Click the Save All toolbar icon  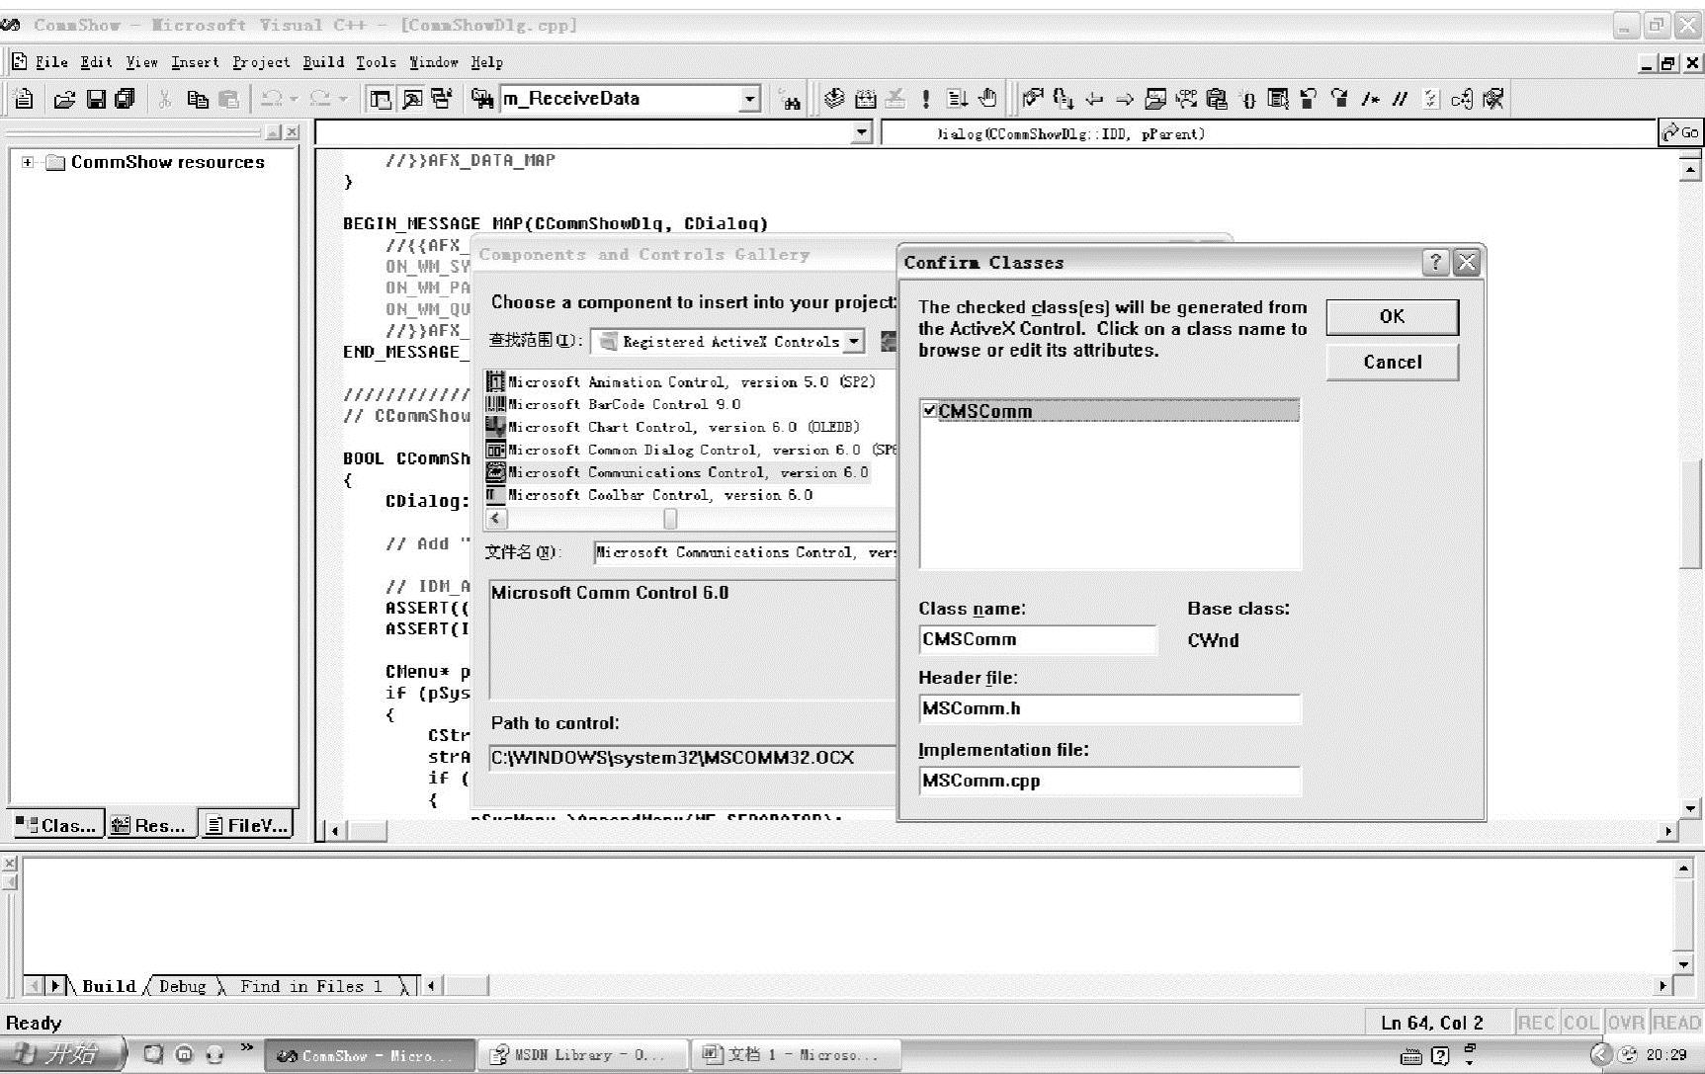tap(125, 99)
